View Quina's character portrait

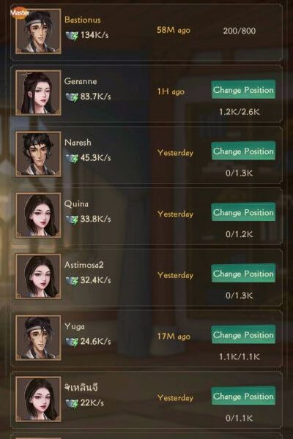[x=38, y=215]
